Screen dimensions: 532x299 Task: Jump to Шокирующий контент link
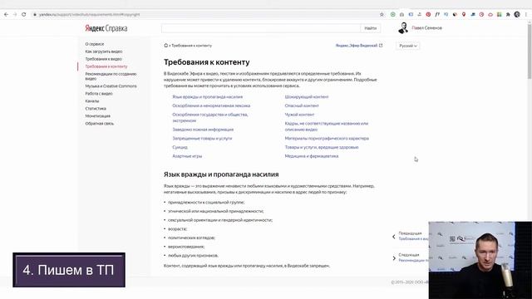click(x=307, y=97)
